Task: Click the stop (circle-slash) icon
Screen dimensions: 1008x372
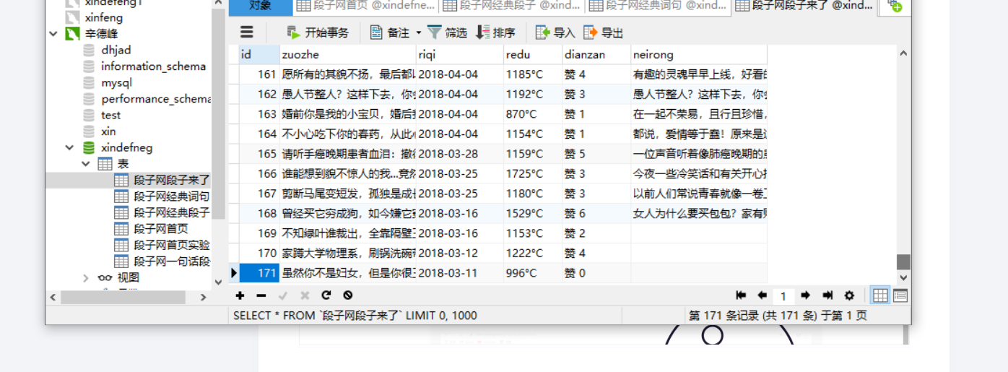Action: [x=348, y=295]
